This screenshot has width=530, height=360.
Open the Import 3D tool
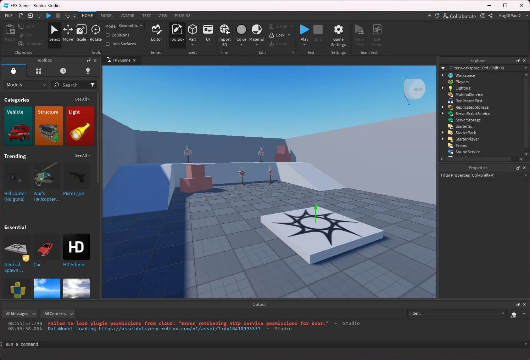click(224, 34)
